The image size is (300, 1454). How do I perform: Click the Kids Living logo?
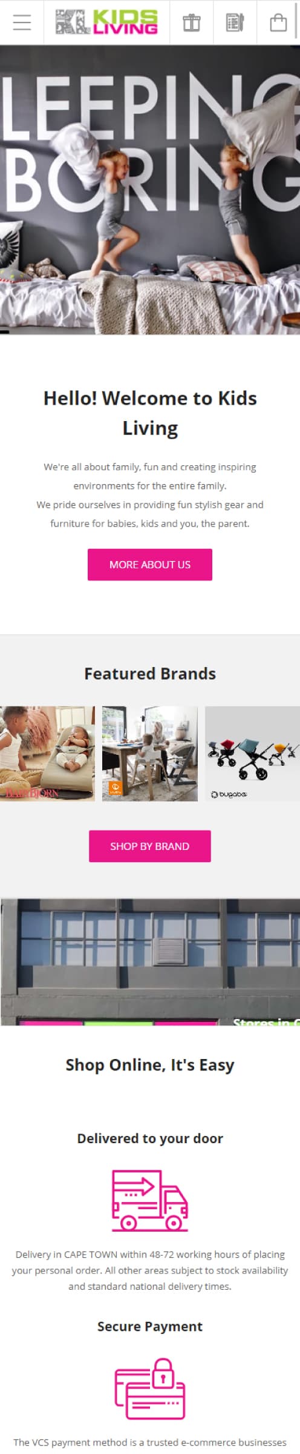(106, 22)
